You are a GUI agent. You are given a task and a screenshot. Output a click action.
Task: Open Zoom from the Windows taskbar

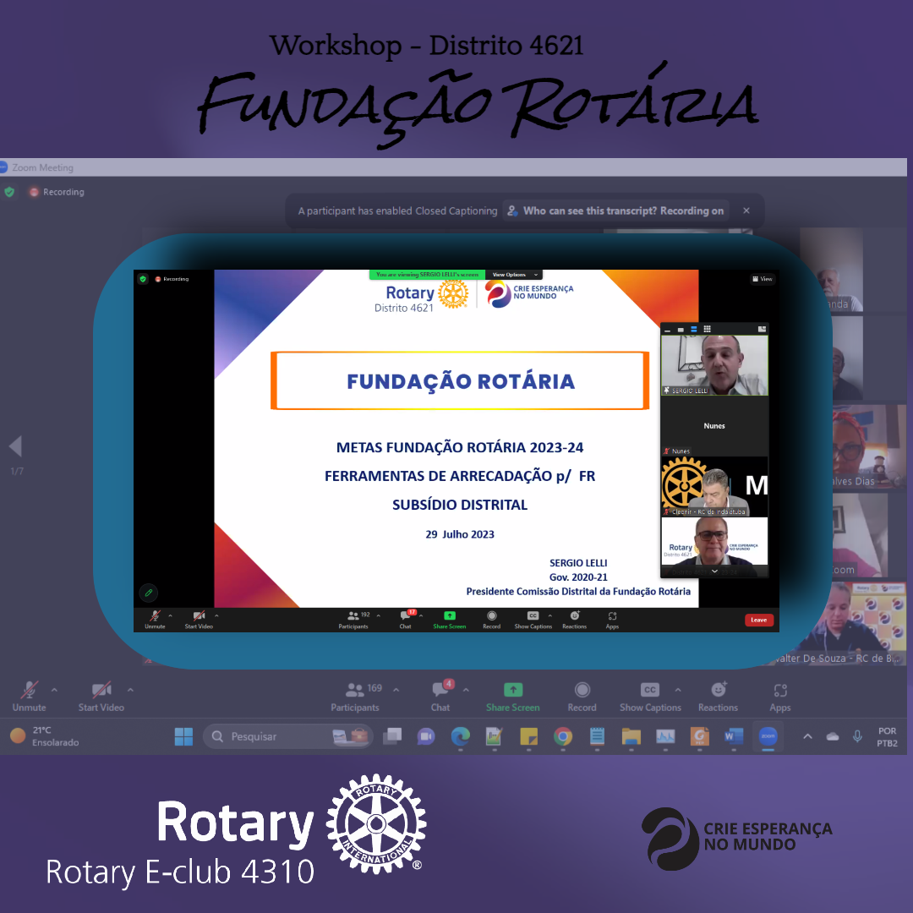pyautogui.click(x=768, y=736)
